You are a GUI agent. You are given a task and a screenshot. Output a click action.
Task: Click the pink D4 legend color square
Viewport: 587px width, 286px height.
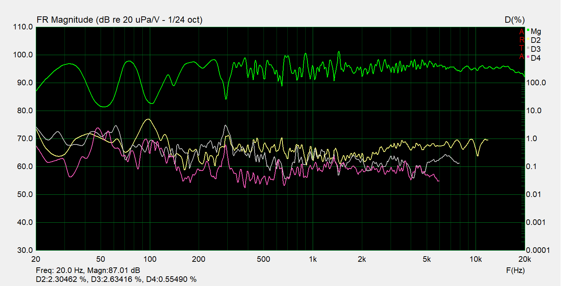(528, 57)
